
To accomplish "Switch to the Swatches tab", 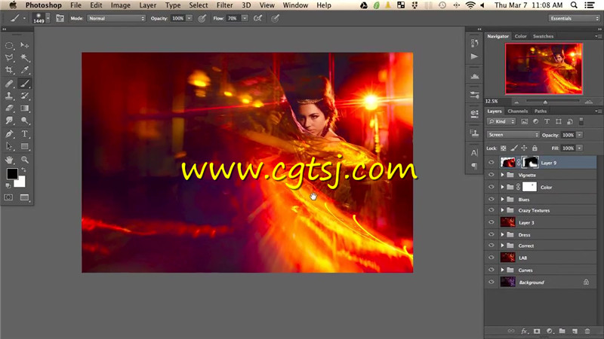I will click(x=543, y=36).
